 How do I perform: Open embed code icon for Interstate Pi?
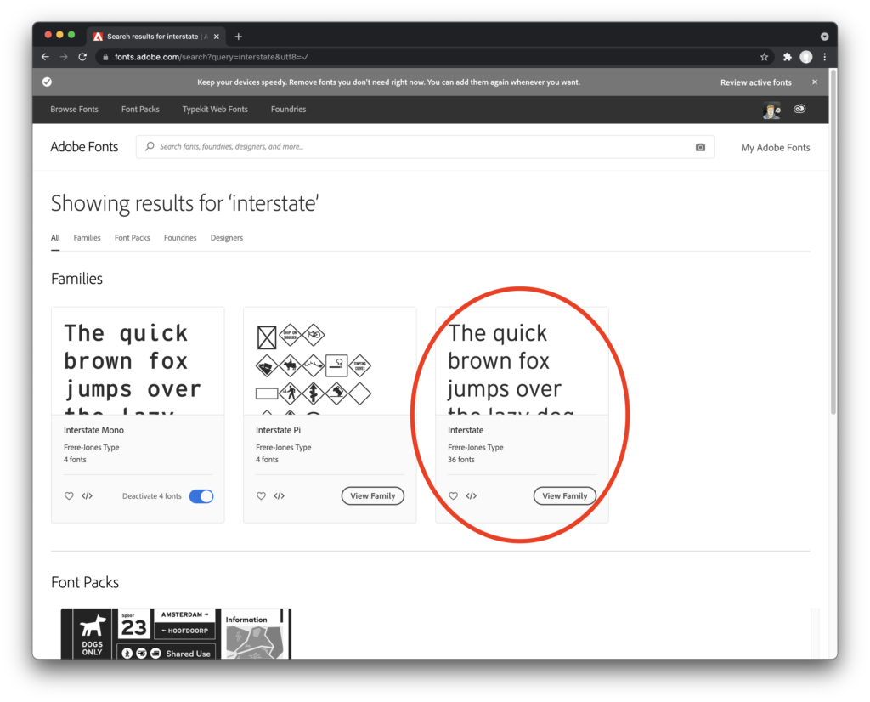280,496
